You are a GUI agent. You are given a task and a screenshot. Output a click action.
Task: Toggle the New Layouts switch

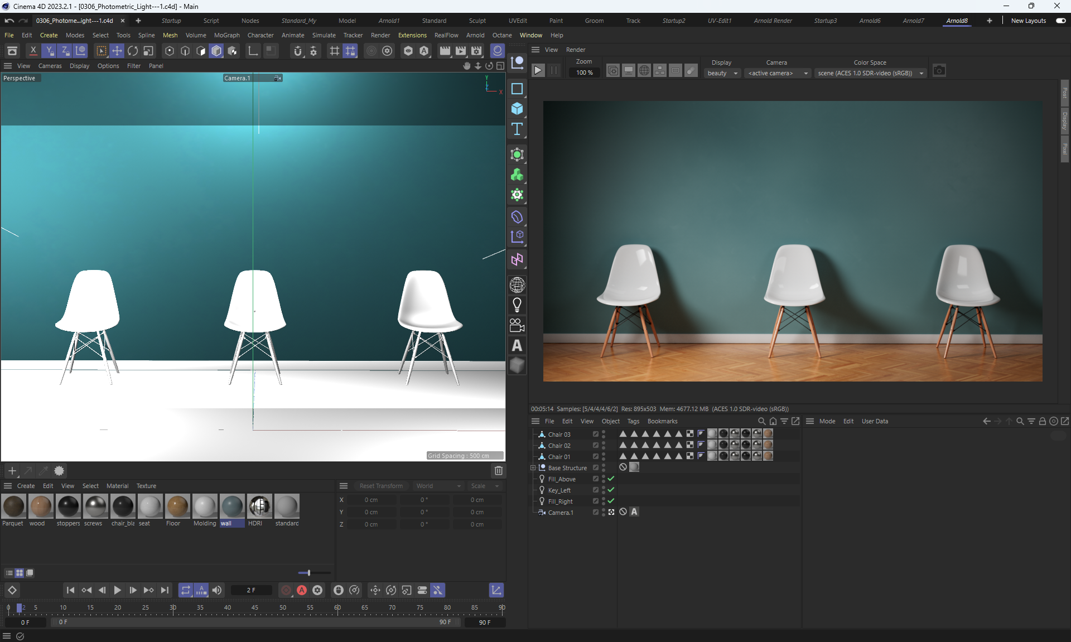[1060, 21]
